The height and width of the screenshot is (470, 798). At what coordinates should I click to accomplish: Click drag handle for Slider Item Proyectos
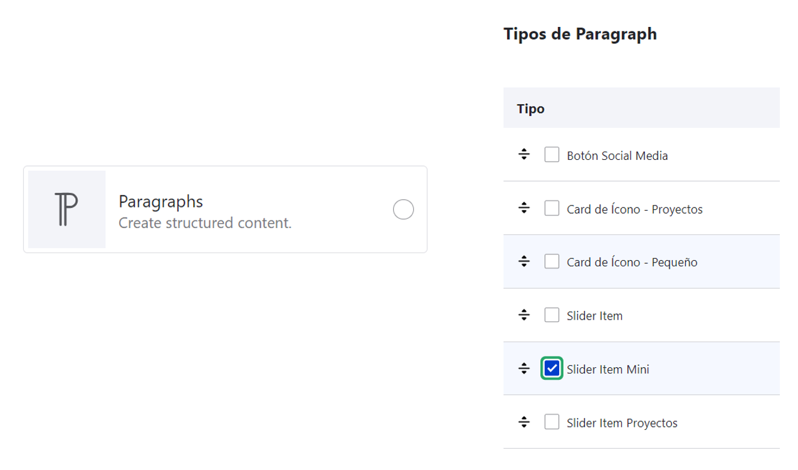[x=525, y=422]
